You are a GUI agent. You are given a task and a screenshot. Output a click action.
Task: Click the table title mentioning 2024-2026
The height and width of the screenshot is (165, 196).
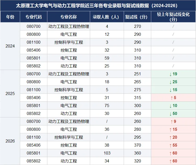tap(97, 6)
